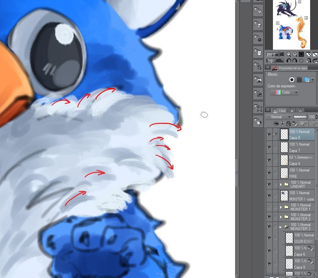Click the opacity stepper up arrow
Viewport: 318px width, 278px height.
tap(316, 116)
